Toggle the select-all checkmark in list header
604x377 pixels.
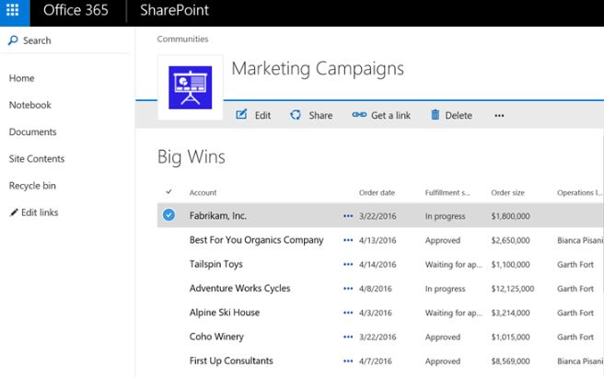point(168,191)
